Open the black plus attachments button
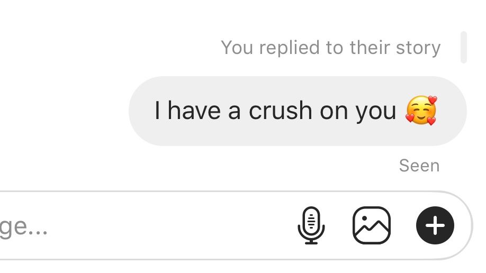 point(435,225)
